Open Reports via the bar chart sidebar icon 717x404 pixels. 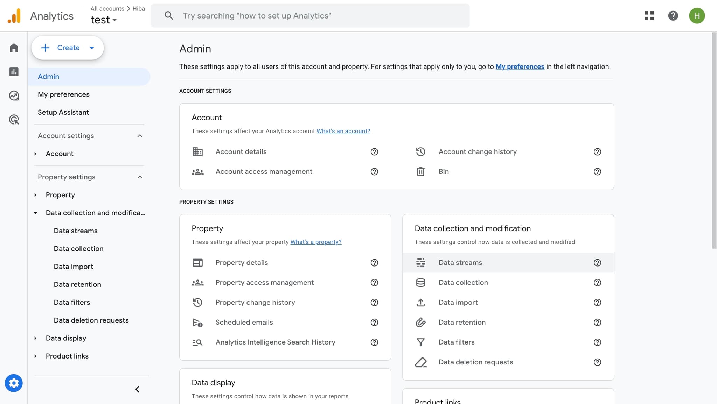click(14, 71)
